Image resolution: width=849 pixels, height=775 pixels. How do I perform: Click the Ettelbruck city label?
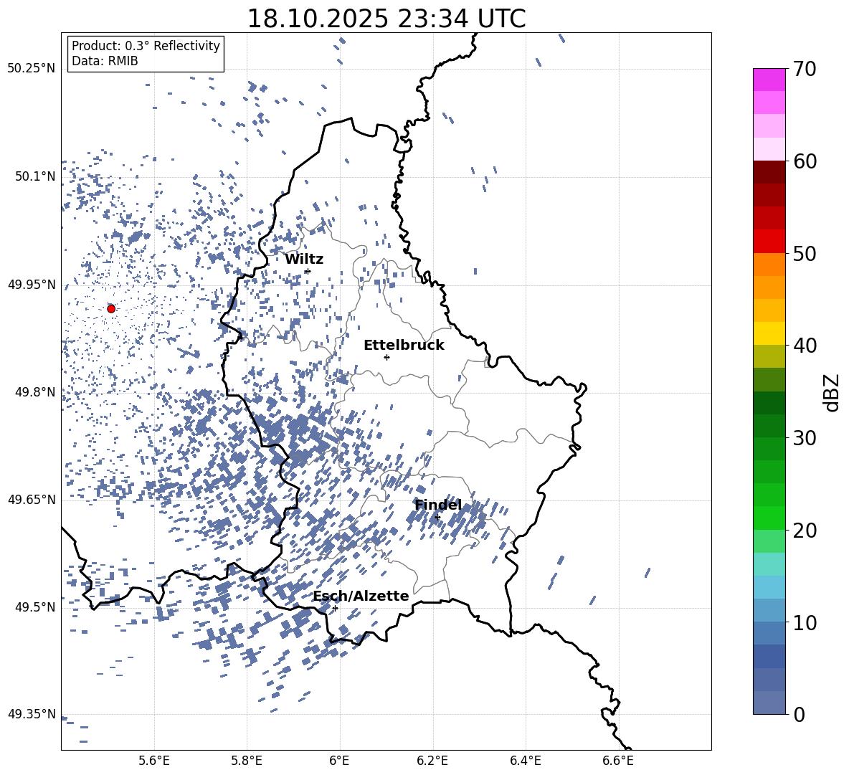(x=404, y=346)
